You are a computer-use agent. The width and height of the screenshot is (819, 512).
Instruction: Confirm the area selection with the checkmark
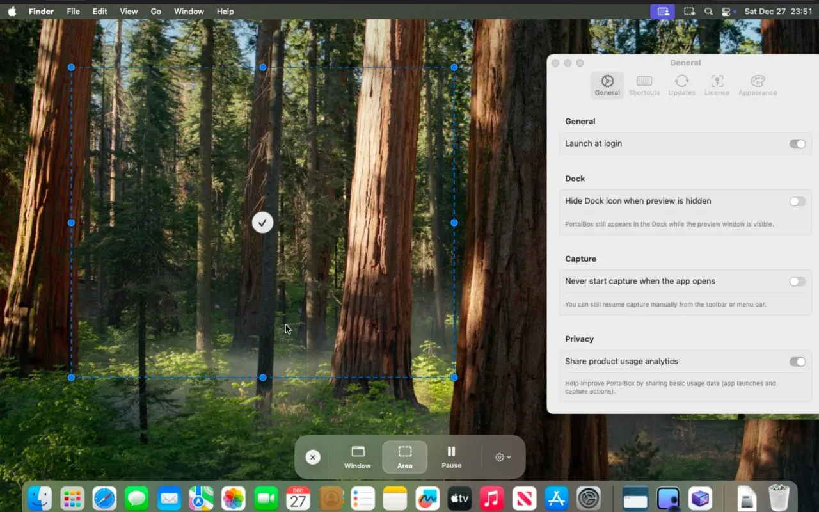pyautogui.click(x=262, y=223)
